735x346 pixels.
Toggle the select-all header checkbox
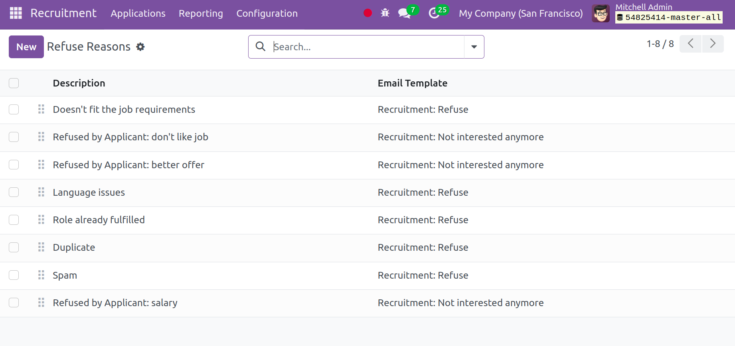(14, 83)
